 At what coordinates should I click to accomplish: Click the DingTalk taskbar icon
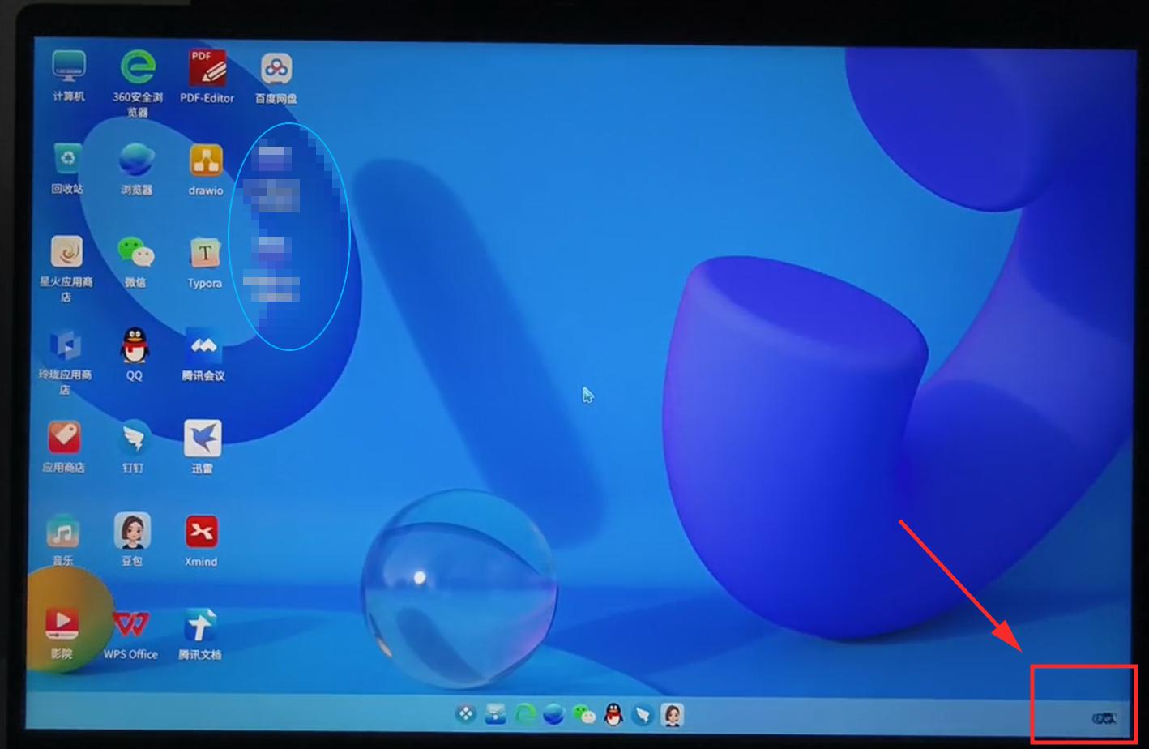643,714
